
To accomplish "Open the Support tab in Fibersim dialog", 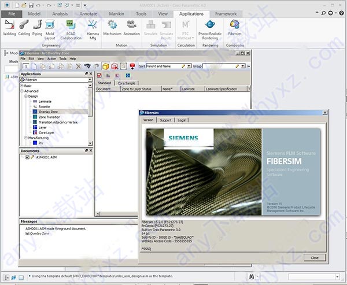I will [x=165, y=120].
